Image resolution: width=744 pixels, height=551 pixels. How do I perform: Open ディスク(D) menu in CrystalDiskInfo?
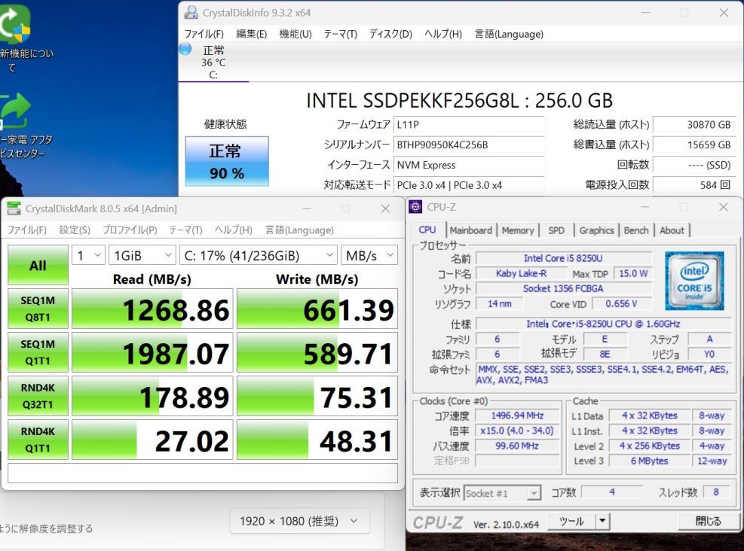click(390, 34)
